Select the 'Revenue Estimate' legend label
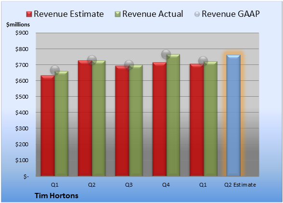Viewport: 283px width, 203px height. (69, 14)
